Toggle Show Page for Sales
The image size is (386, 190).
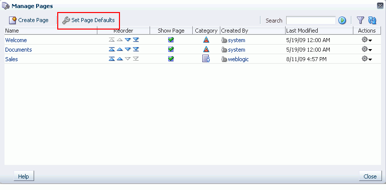click(171, 59)
